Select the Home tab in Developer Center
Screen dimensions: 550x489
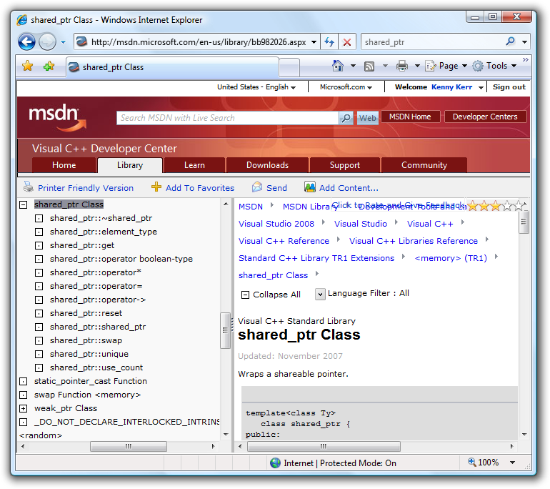pos(64,165)
